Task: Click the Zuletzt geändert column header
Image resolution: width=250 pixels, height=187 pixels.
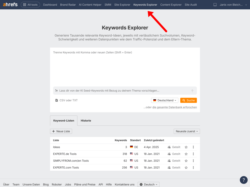Action: point(154,140)
